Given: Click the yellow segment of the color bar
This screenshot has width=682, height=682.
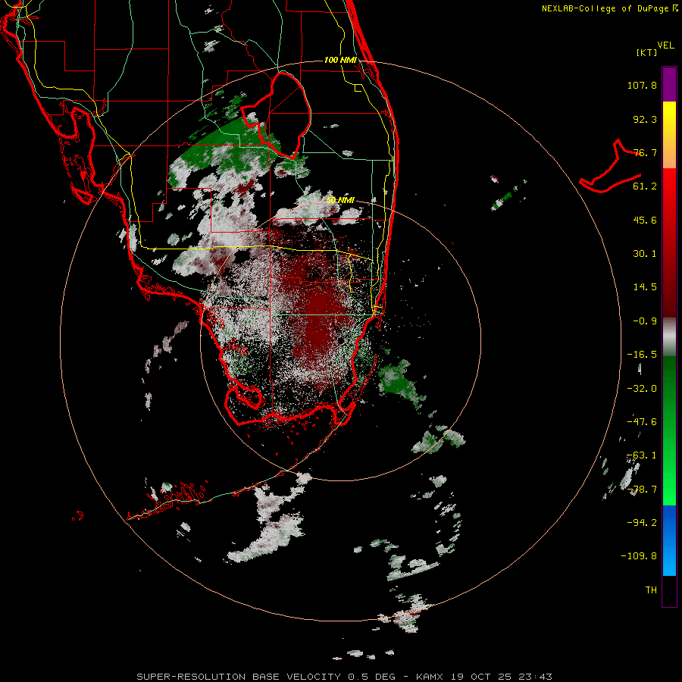Looking at the screenshot, I should pyautogui.click(x=669, y=118).
